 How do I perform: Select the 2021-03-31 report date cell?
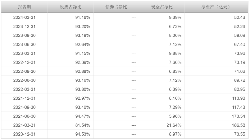point(24,125)
